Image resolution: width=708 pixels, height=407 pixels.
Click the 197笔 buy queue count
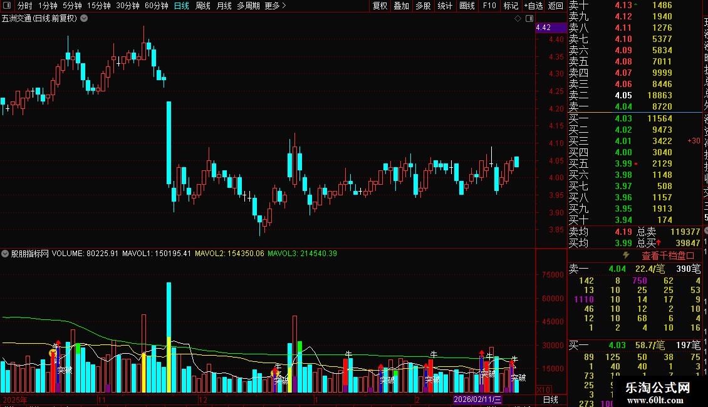tap(688, 346)
